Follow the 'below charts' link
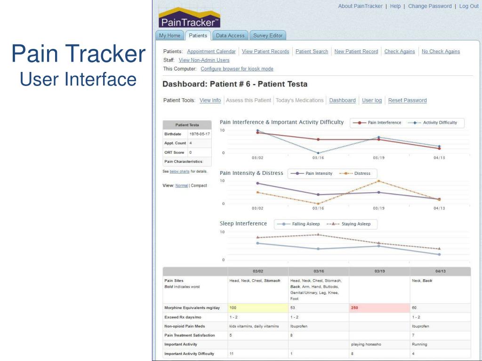The width and height of the screenshot is (482, 361). pos(179,171)
